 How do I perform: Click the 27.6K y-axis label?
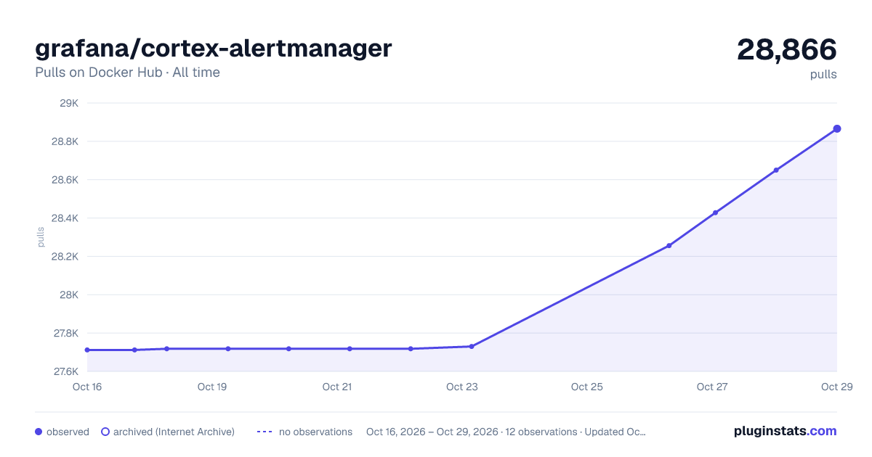click(65, 372)
